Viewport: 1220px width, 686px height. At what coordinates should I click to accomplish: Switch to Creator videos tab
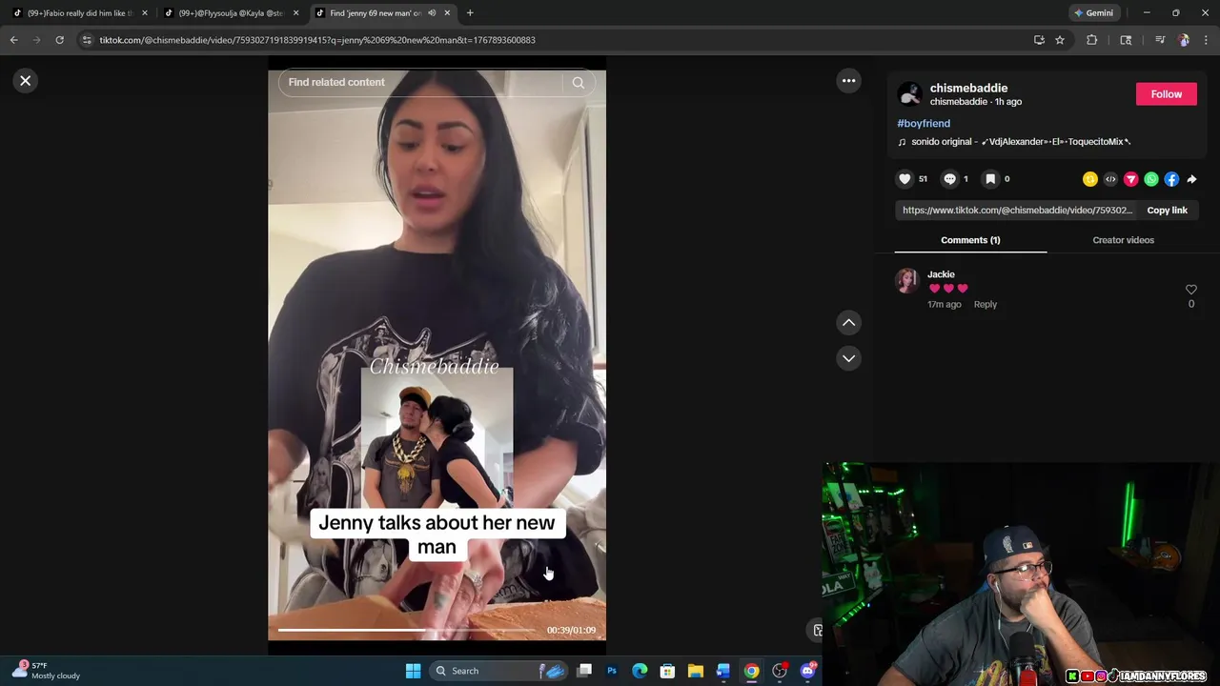(x=1123, y=240)
